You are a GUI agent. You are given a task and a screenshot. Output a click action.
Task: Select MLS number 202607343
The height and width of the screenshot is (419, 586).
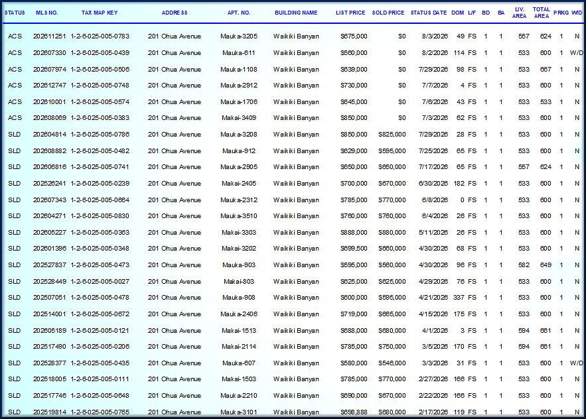(x=49, y=200)
